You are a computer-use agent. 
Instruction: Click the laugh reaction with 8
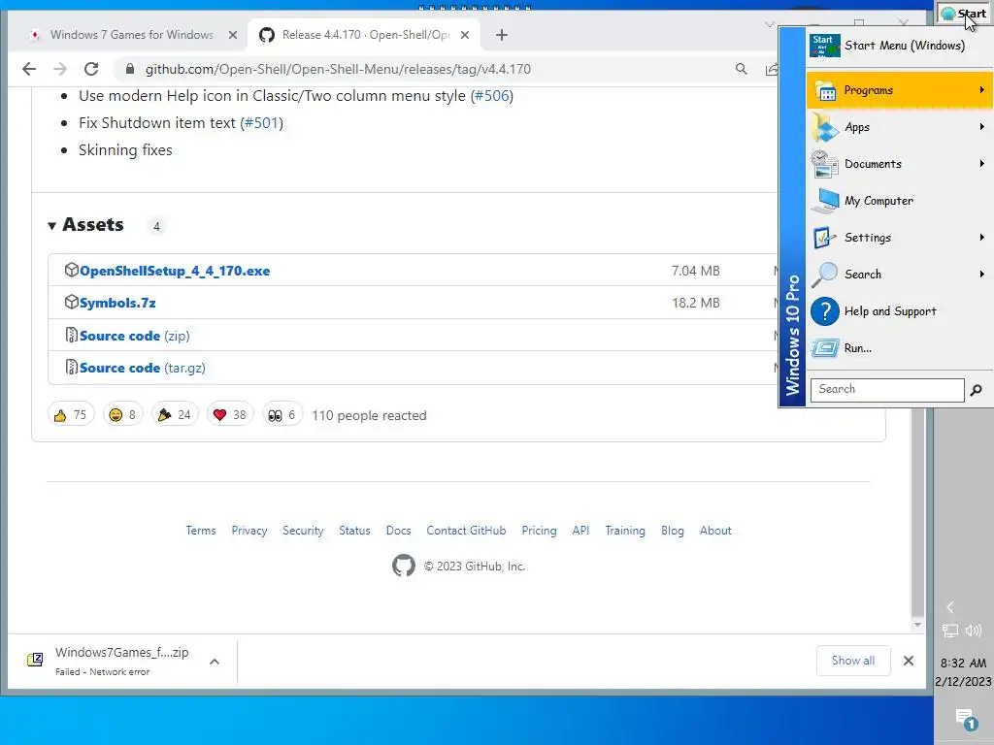pyautogui.click(x=123, y=415)
